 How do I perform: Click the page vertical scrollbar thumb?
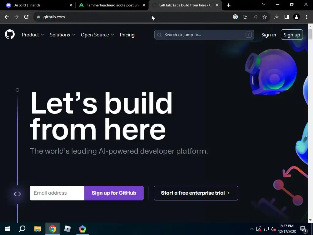point(311,34)
